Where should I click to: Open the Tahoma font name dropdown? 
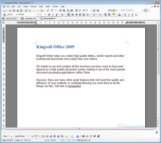tap(37, 15)
